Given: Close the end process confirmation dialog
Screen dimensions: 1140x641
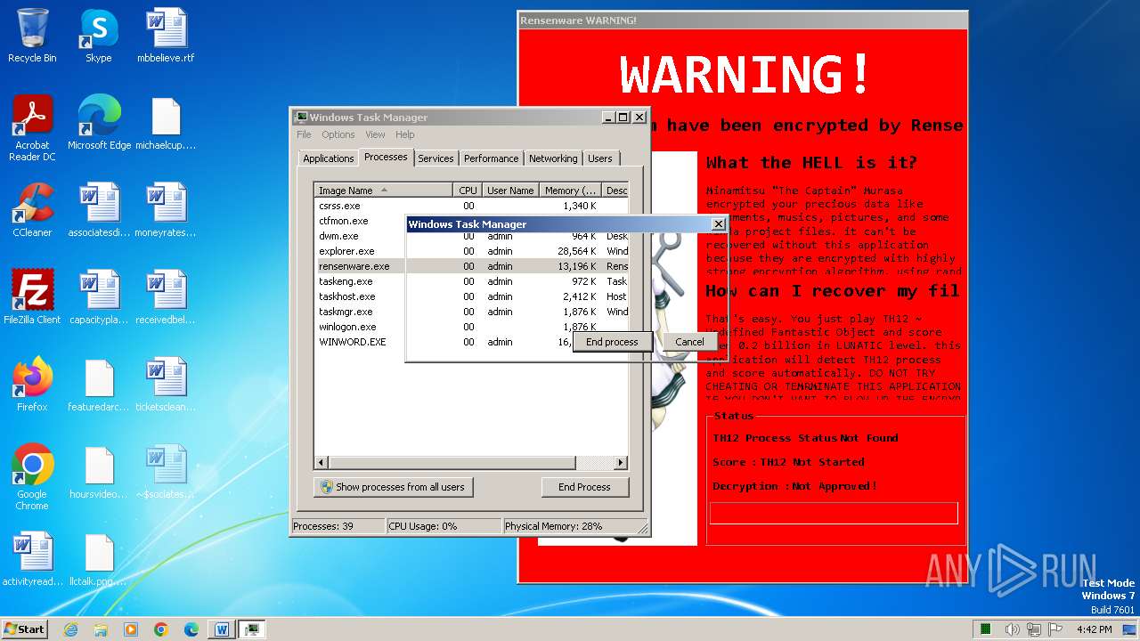Looking at the screenshot, I should point(718,224).
